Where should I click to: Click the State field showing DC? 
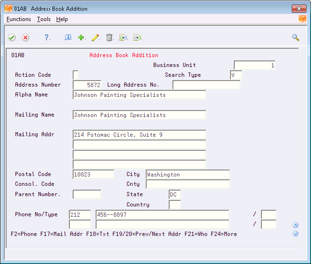pyautogui.click(x=175, y=194)
